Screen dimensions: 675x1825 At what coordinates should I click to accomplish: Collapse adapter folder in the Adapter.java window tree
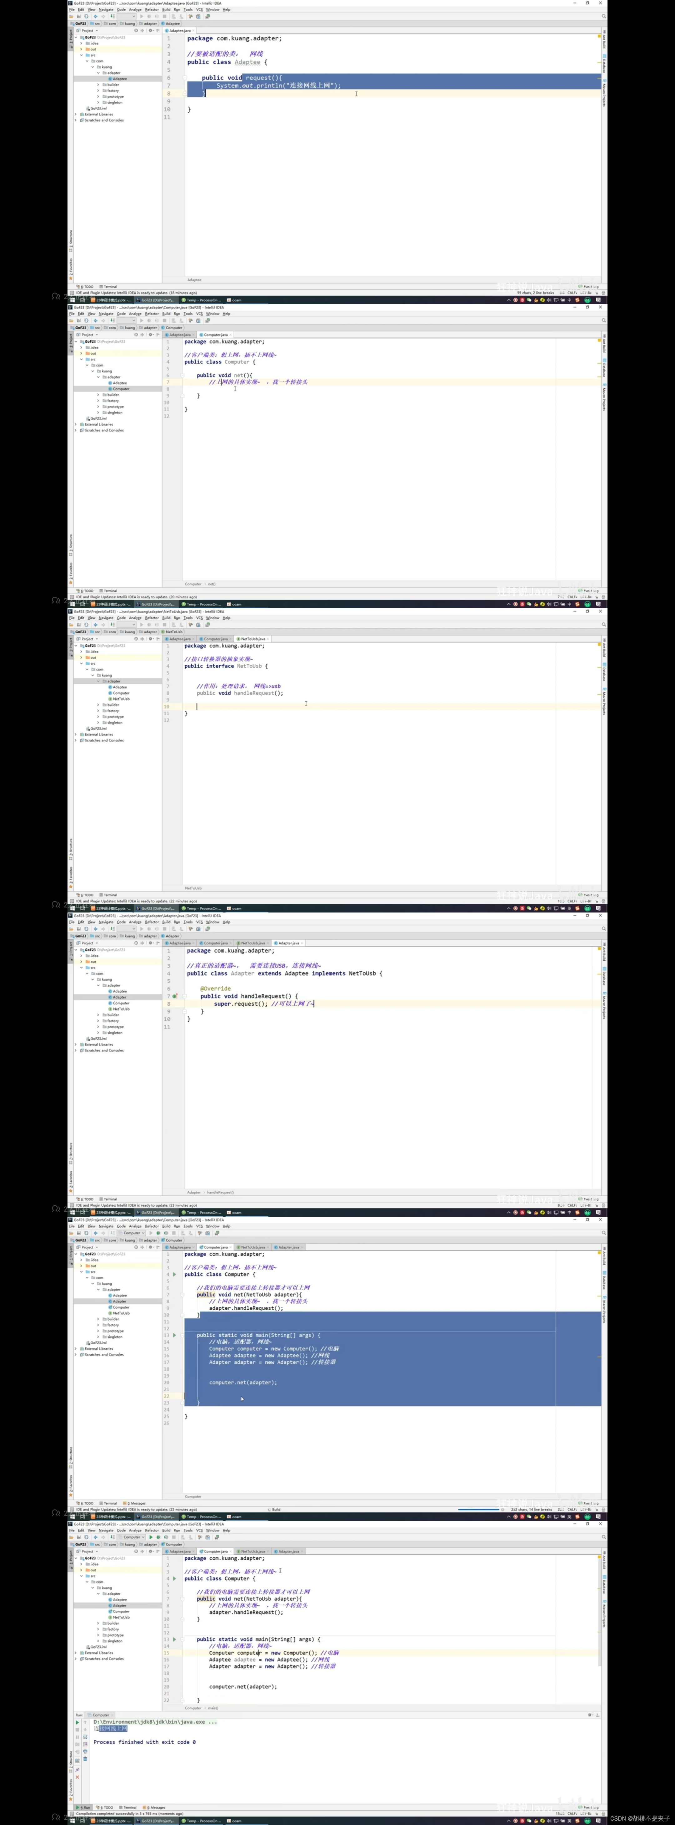(98, 985)
